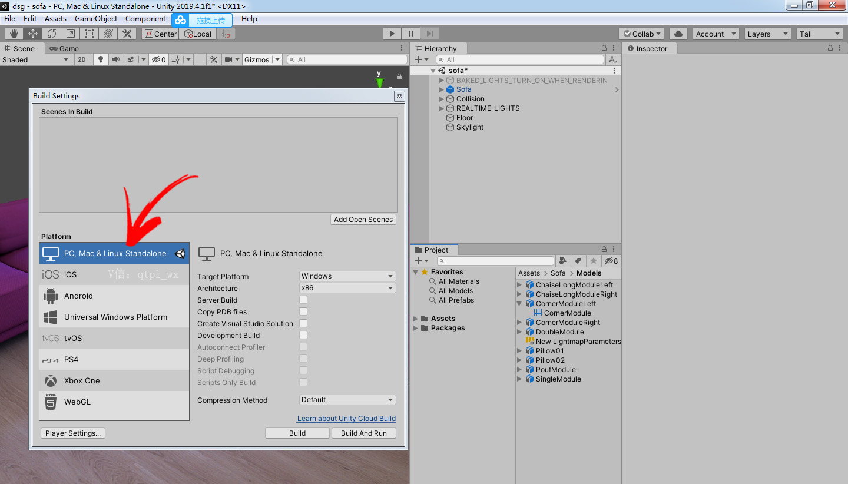Select the Scale tool
The width and height of the screenshot is (848, 484).
pos(71,34)
